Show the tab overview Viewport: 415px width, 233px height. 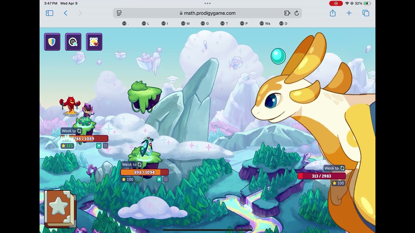366,13
